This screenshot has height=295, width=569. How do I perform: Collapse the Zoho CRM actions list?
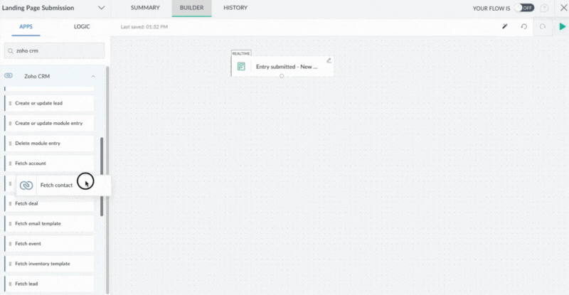pos(93,76)
